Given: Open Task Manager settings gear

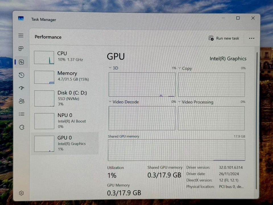Looking at the screenshot, I should click(x=21, y=193).
